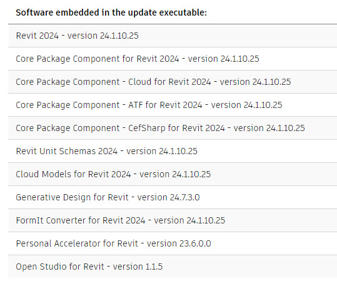Screen dimensions: 337x284
Task: Click the 'Unit Schemas' text
Action: pos(78,151)
